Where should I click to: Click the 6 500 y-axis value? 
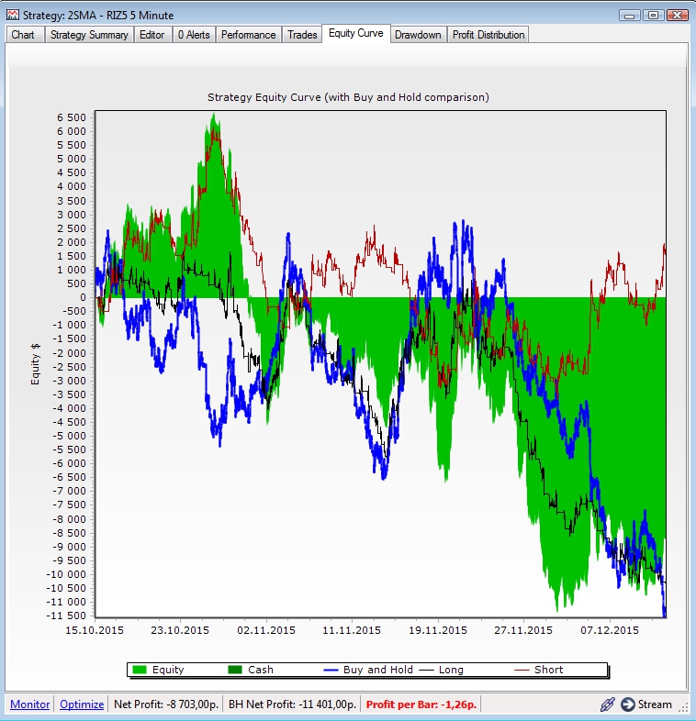click(72, 117)
